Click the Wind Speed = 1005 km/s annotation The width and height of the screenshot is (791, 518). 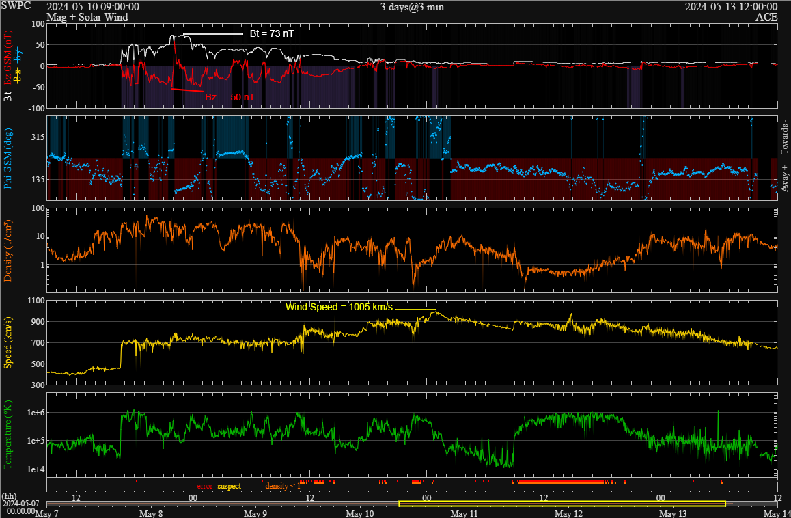point(338,308)
